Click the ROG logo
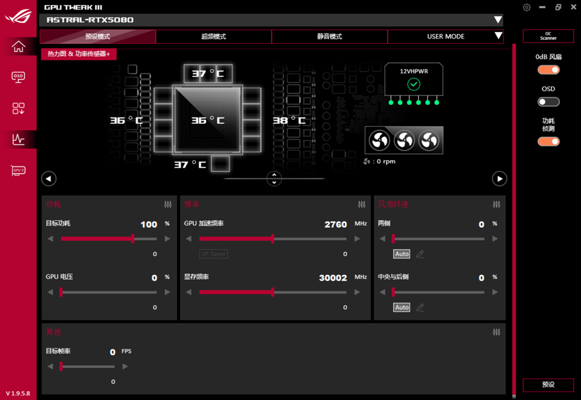 [x=18, y=15]
